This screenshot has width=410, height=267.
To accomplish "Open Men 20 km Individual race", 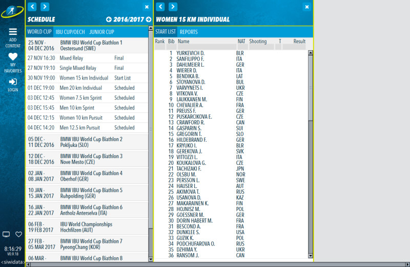I will [x=84, y=88].
